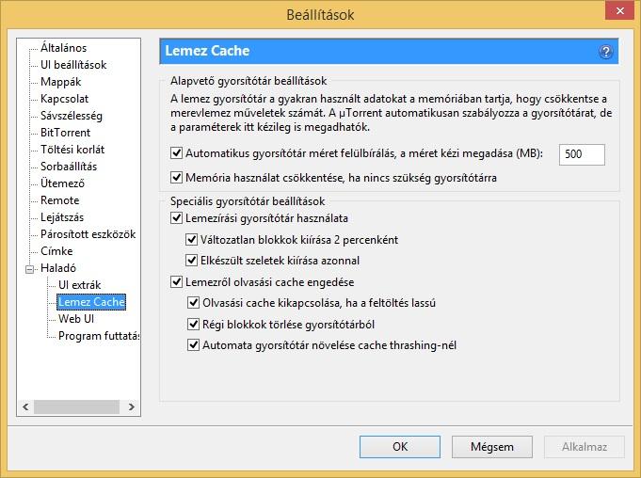The height and width of the screenshot is (478, 641).
Task: Collapse the Haladó tree node
Action: [x=29, y=269]
